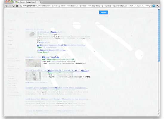Open a new tab with the tab strip button
164x119 pixels.
click(x=42, y=2)
